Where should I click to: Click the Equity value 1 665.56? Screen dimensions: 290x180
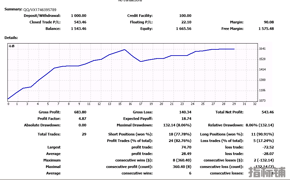click(184, 29)
